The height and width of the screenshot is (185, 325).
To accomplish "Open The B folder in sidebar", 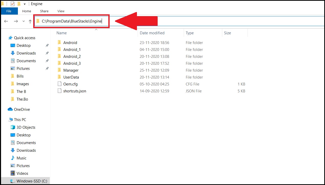I will coord(21,91).
